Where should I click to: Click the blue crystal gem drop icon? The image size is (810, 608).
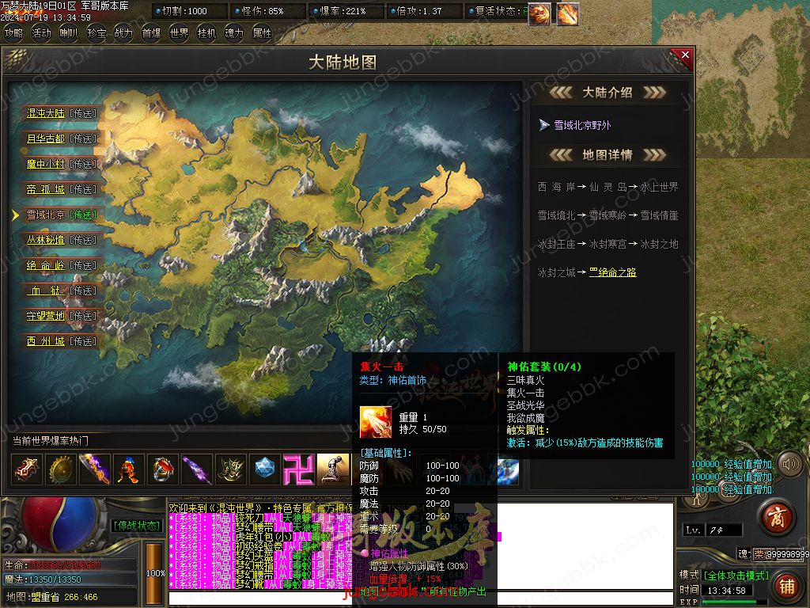point(265,469)
